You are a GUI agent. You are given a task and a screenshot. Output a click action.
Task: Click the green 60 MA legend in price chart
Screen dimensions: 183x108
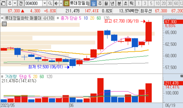point(99,18)
